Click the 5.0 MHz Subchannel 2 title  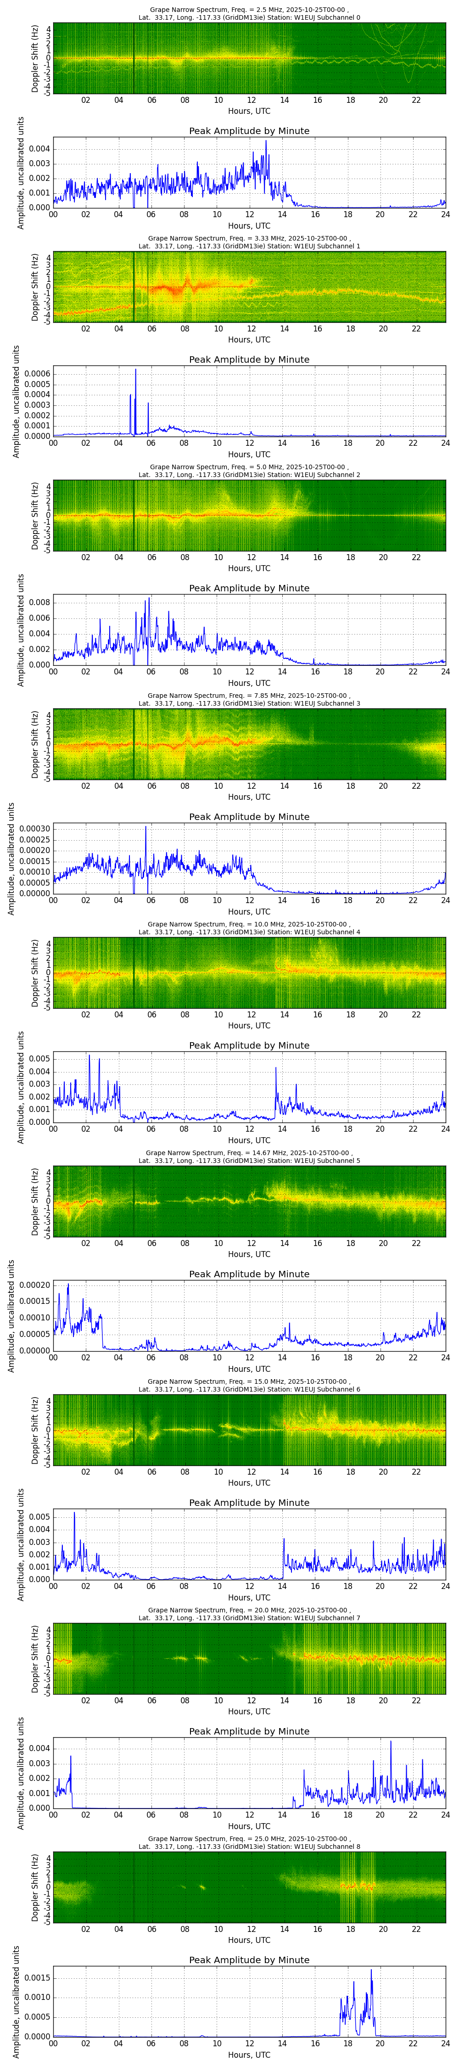pos(249,471)
